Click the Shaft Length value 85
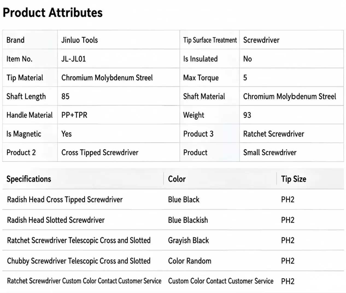Screen dimensions: 346x293 point(65,96)
